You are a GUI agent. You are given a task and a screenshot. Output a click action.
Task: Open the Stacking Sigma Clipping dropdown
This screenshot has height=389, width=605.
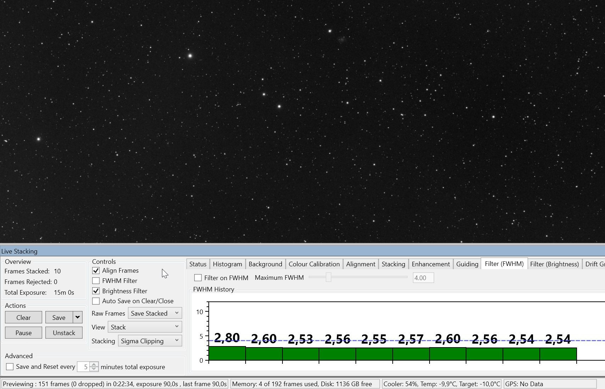(150, 341)
